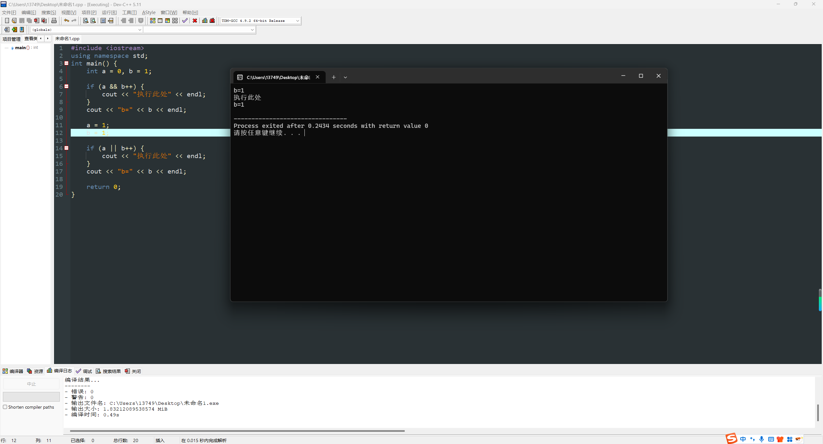
Task: Click the Profile bar chart icon
Action: tap(205, 21)
